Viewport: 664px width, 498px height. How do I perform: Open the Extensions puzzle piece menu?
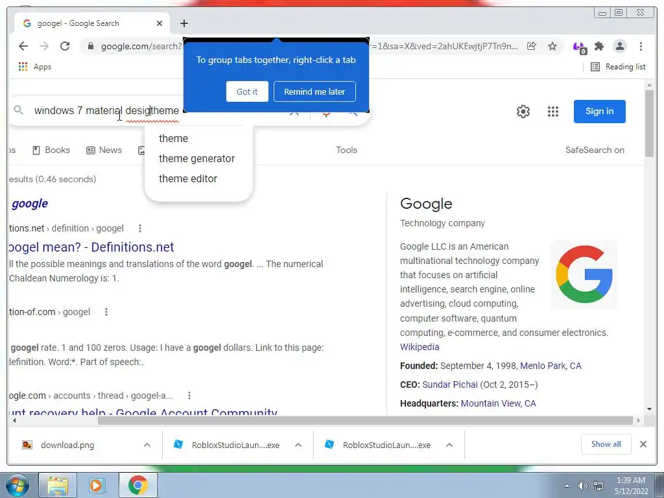pos(599,46)
